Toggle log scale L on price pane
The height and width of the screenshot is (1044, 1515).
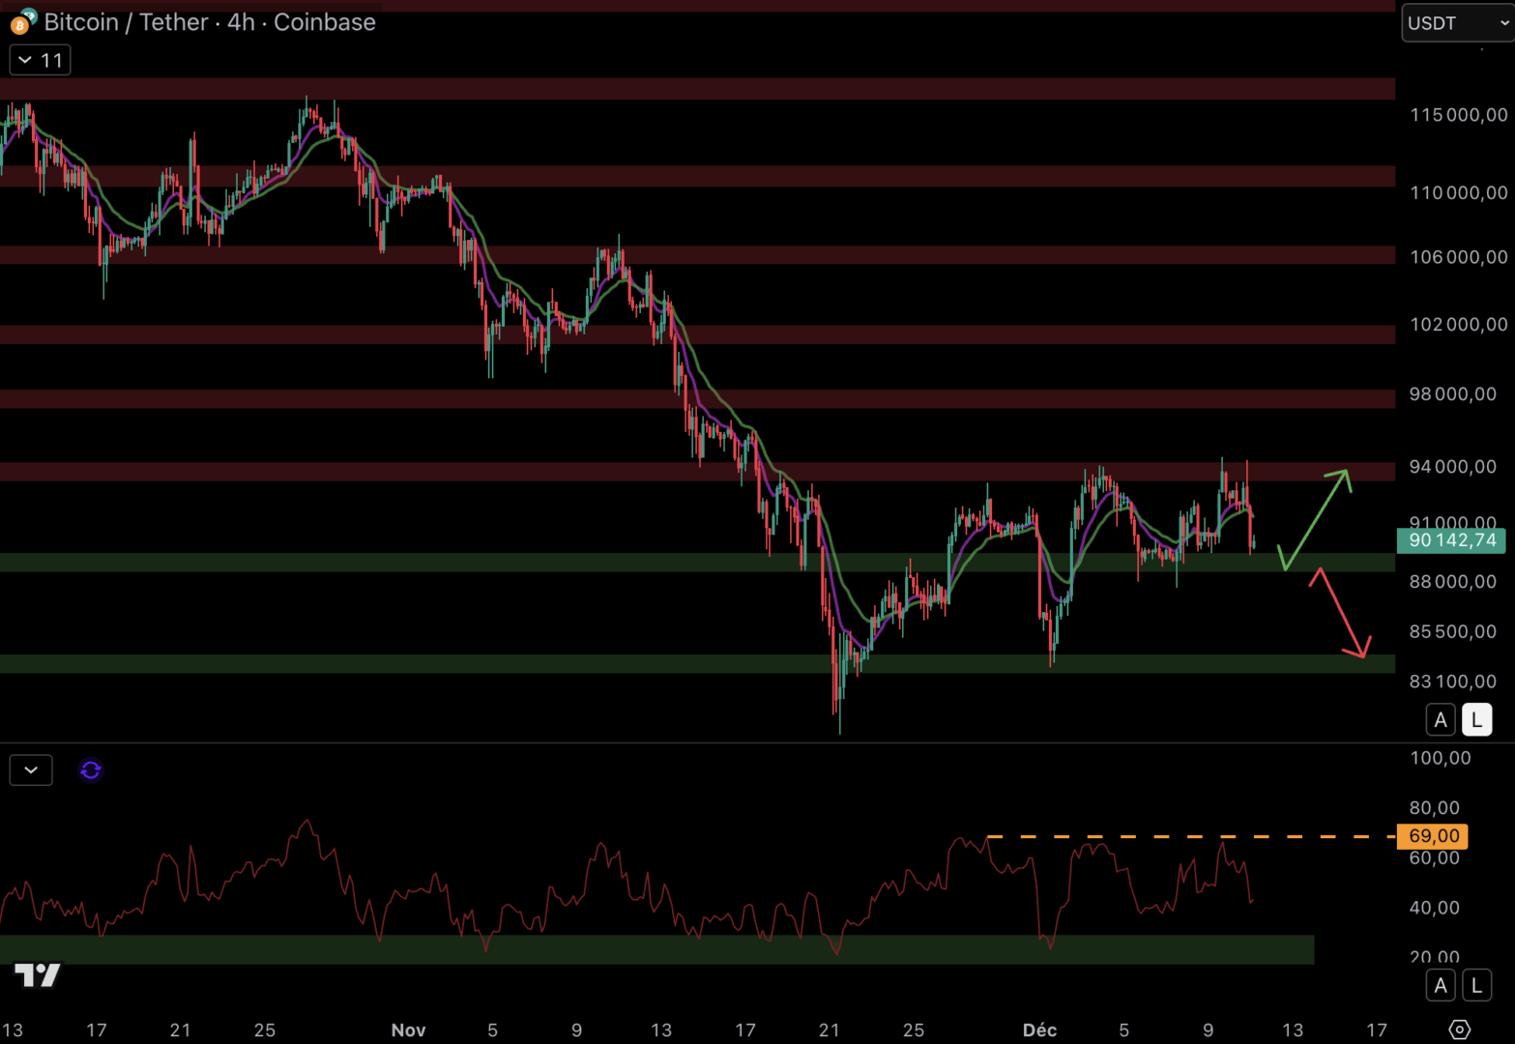tap(1476, 720)
